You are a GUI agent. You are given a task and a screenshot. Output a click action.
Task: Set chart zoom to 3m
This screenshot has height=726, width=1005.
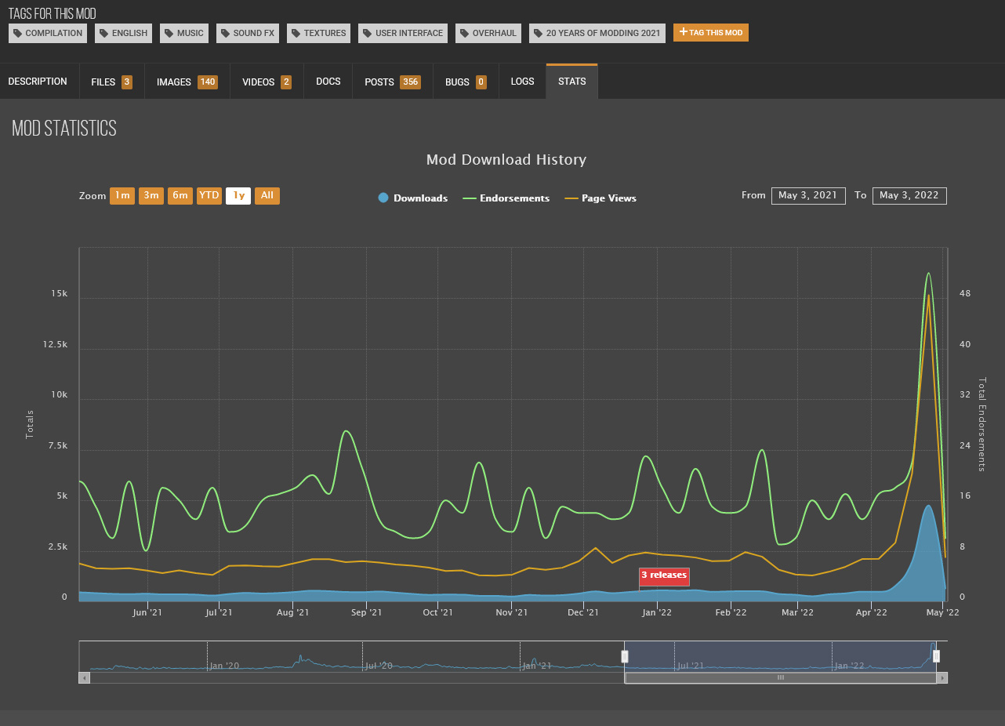[x=151, y=196]
